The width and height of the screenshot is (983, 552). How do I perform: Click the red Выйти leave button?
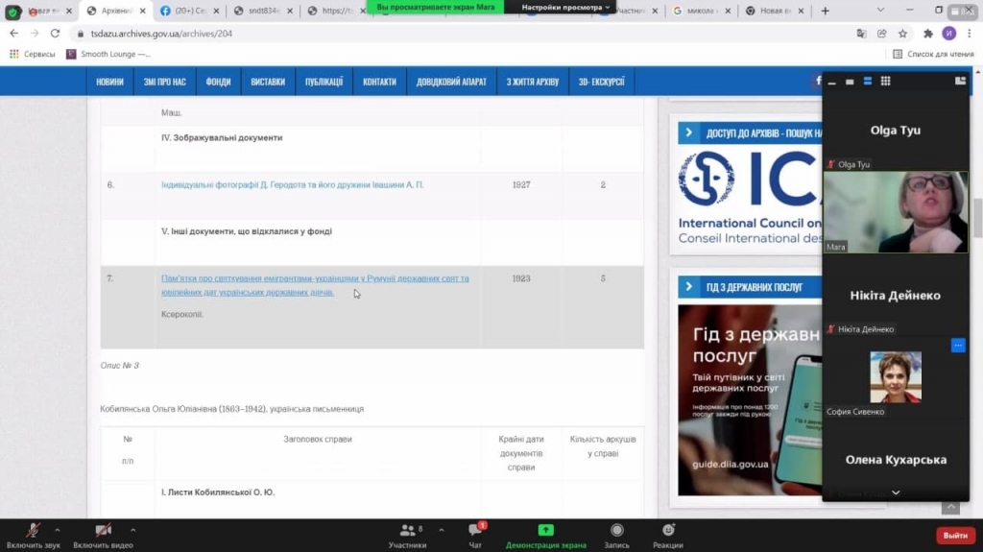(x=955, y=535)
